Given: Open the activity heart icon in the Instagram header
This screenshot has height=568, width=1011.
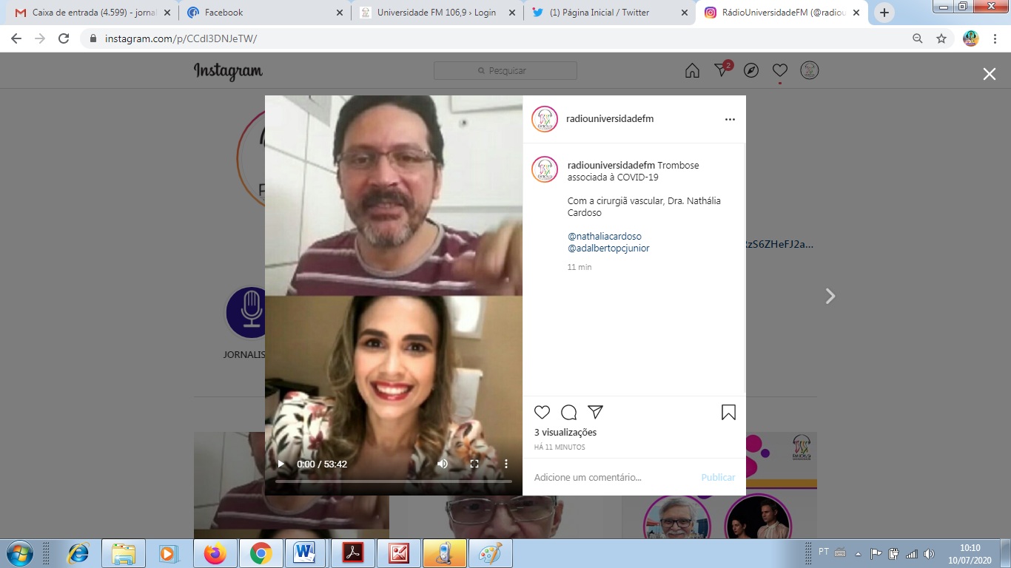Looking at the screenshot, I should 779,70.
